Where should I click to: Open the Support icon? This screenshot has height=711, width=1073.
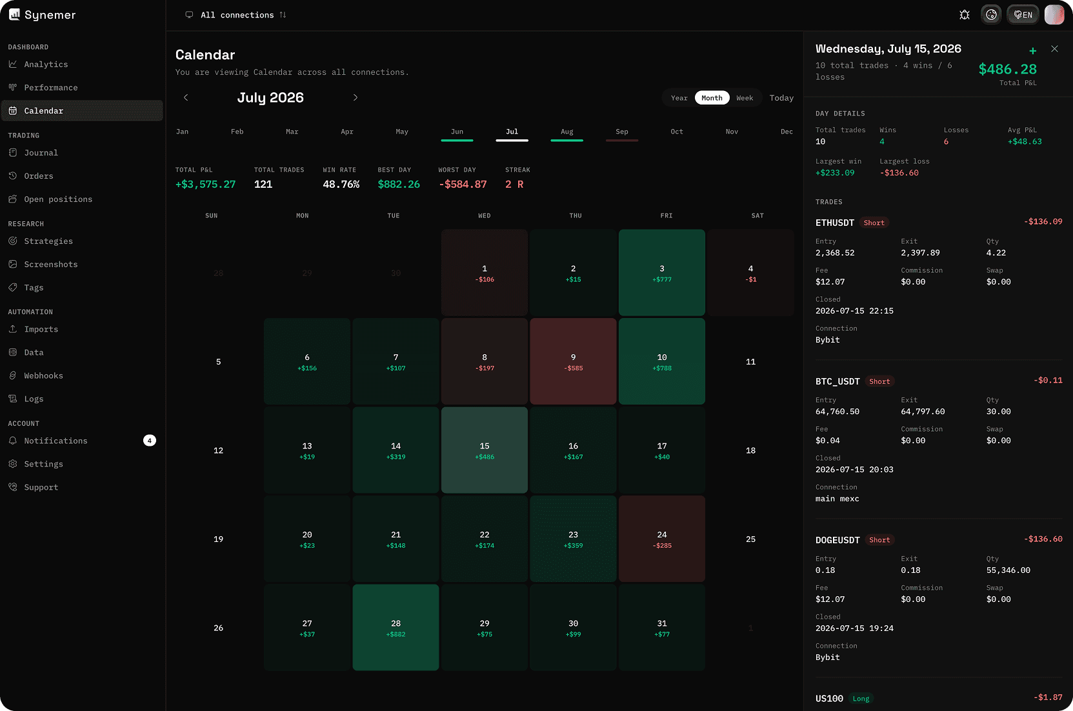pyautogui.click(x=13, y=487)
